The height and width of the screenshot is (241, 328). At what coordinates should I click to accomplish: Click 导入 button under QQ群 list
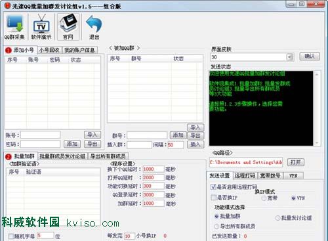click(195, 127)
